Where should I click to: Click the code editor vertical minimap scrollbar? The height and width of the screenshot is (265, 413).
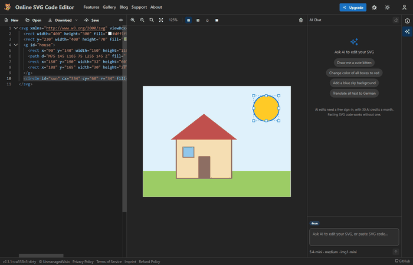(124, 118)
